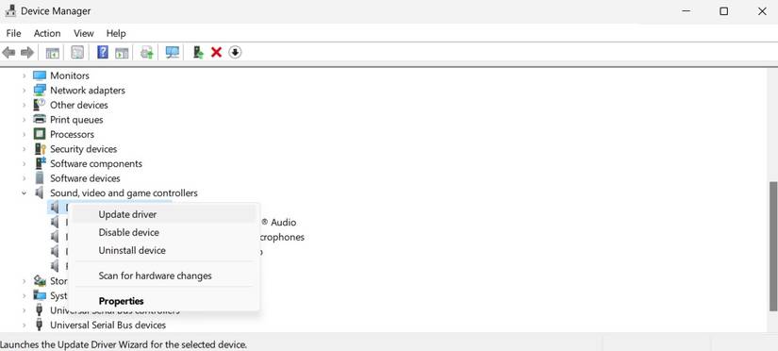Select Sound, video and game controllers label
Image resolution: width=778 pixels, height=351 pixels.
point(124,192)
